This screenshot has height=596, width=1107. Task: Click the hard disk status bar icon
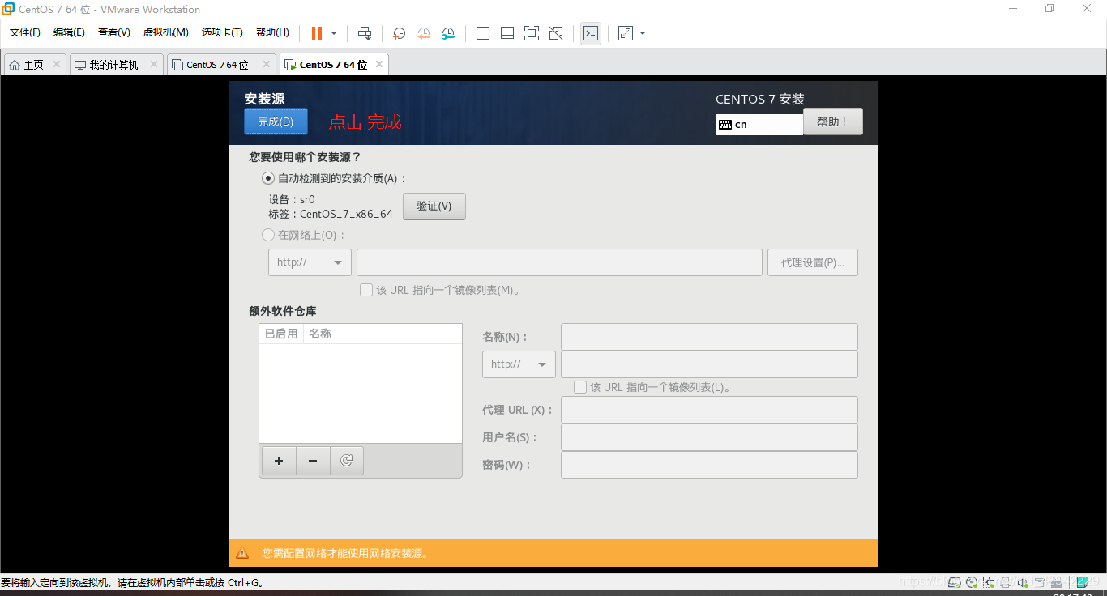955,581
